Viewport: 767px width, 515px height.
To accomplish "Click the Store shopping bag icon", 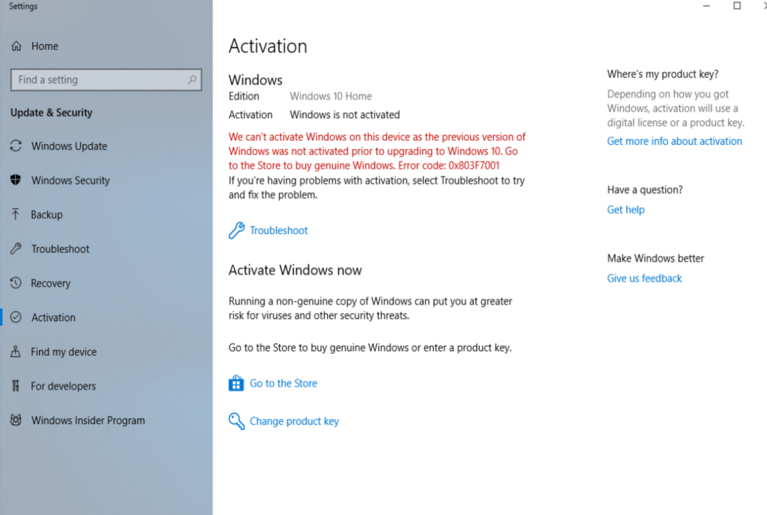I will click(236, 384).
